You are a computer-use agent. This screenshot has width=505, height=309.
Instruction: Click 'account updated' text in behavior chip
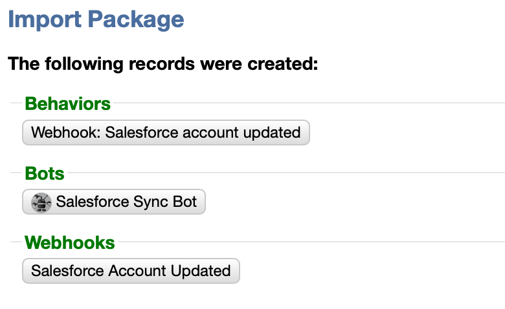(x=241, y=133)
